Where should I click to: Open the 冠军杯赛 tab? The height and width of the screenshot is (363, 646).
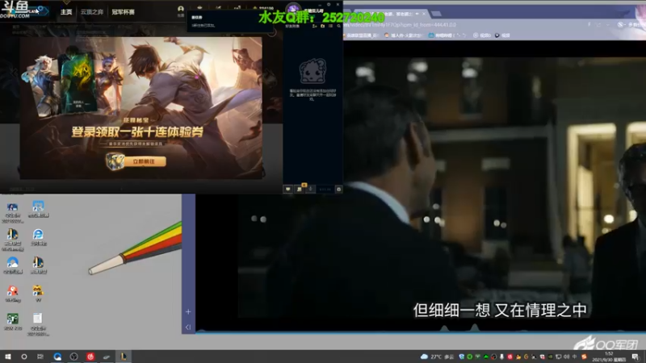pos(123,12)
